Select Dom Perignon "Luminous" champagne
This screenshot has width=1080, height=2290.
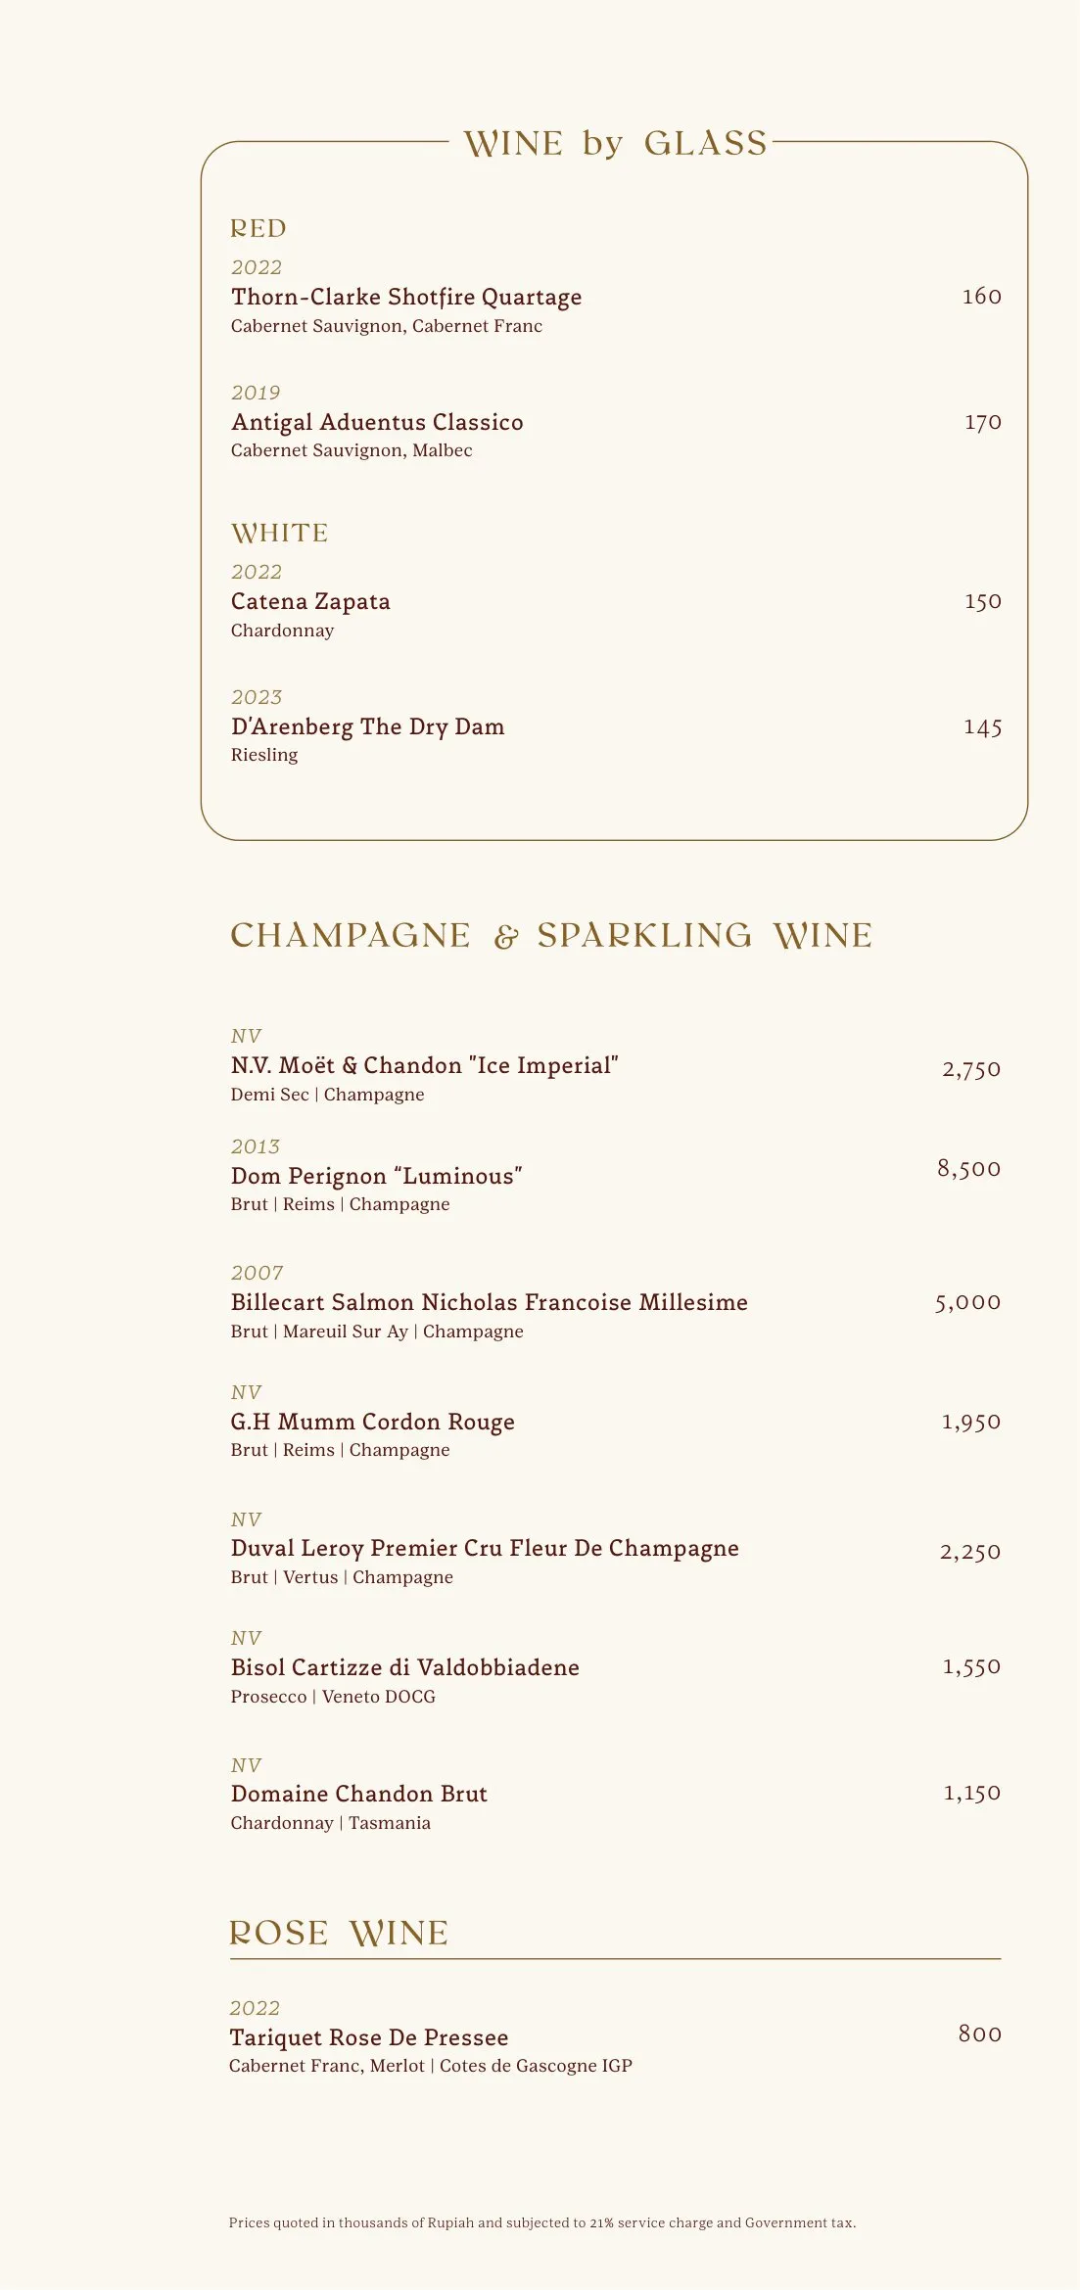pos(376,1176)
